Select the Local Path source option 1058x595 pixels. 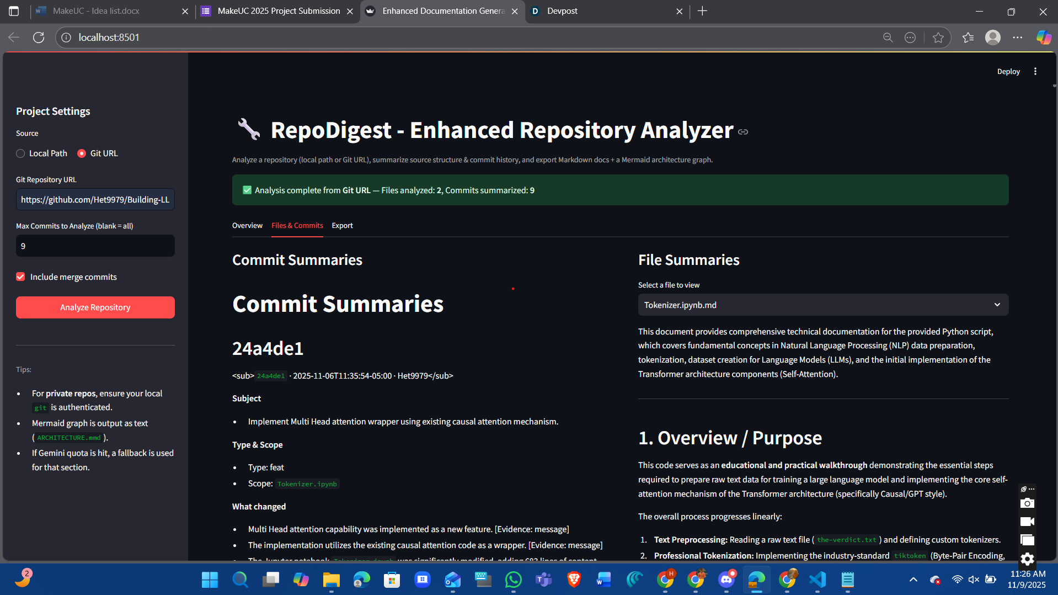click(x=42, y=153)
